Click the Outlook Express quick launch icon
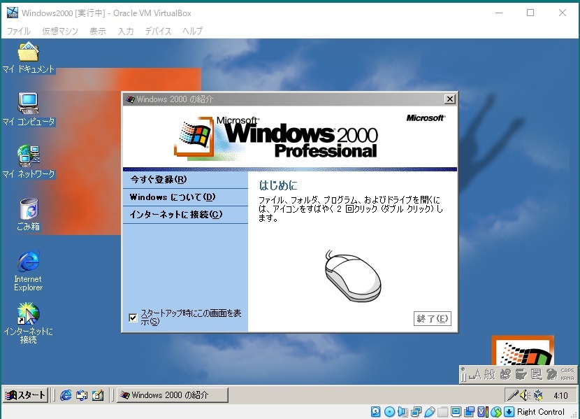The height and width of the screenshot is (419, 580). tap(82, 395)
